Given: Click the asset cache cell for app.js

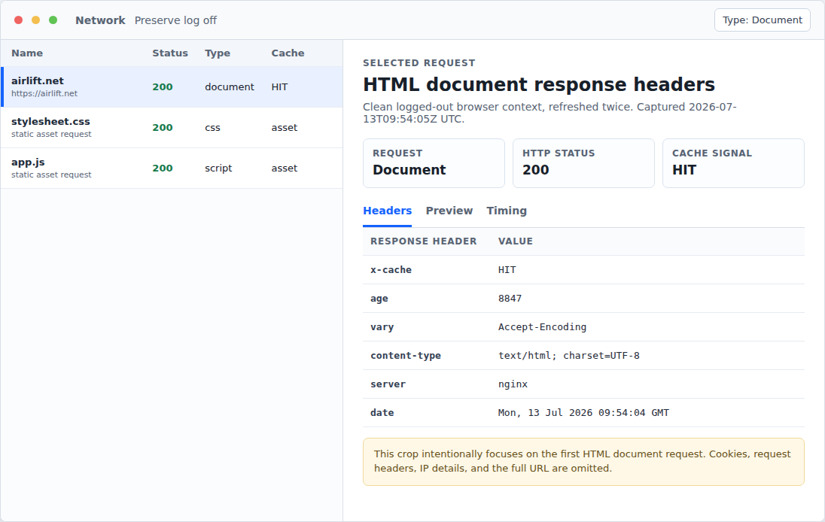Looking at the screenshot, I should tap(284, 168).
